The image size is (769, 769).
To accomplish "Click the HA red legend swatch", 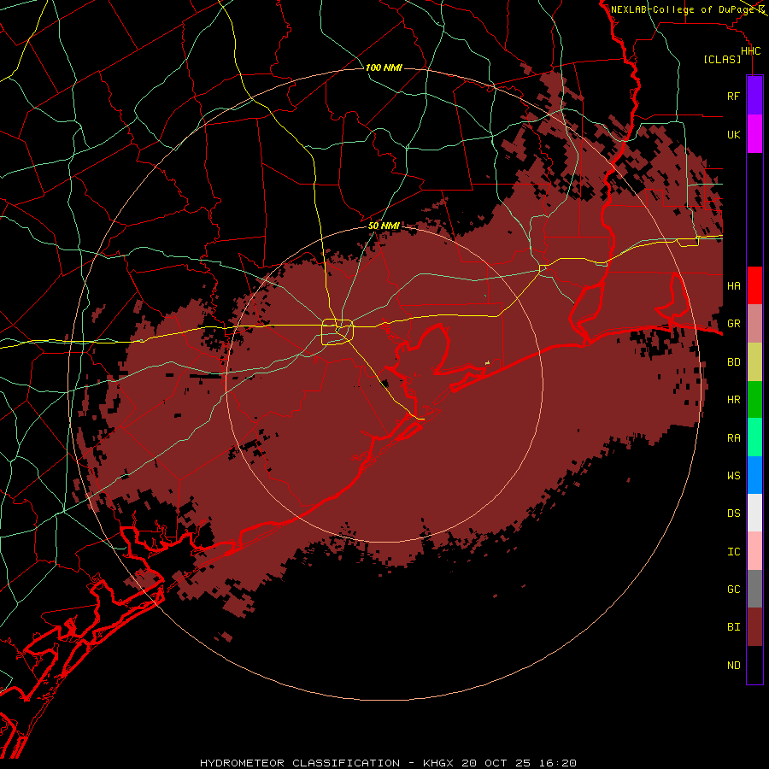I will [754, 285].
